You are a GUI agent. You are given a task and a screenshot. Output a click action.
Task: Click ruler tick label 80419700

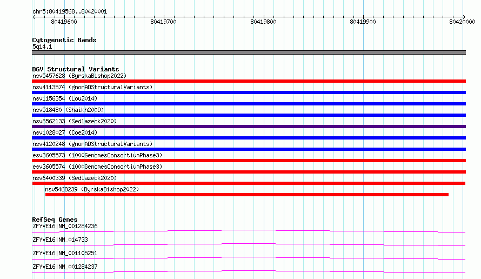pos(164,22)
